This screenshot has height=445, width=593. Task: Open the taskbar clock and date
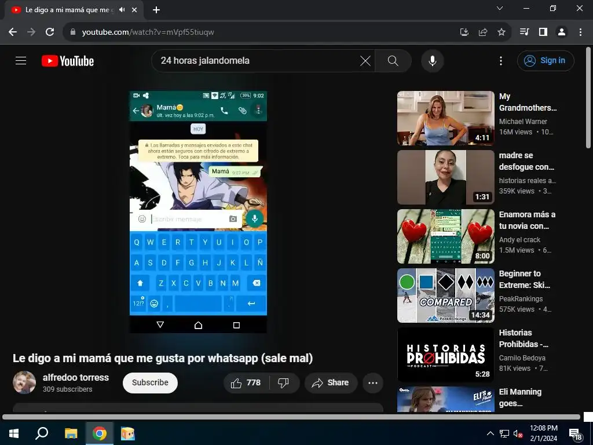543,433
